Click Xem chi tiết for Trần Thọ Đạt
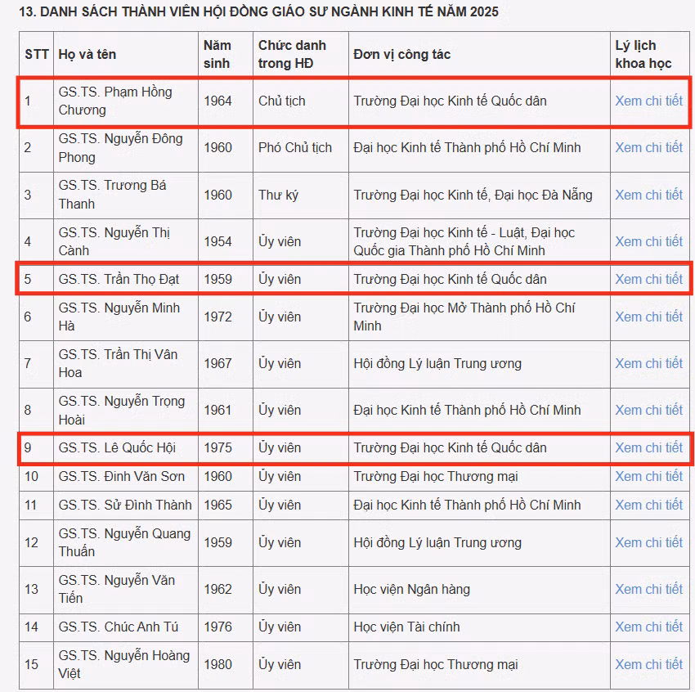This screenshot has width=695, height=692. [649, 279]
